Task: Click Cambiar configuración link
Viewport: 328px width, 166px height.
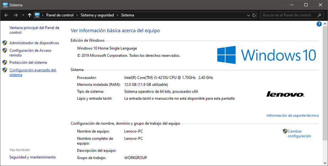Action: (x=299, y=134)
